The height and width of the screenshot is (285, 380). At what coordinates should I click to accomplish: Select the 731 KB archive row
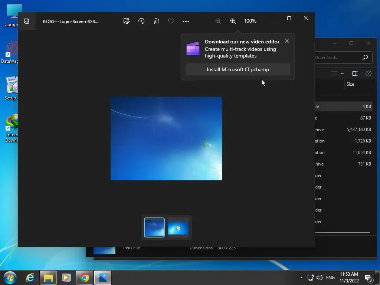343,164
